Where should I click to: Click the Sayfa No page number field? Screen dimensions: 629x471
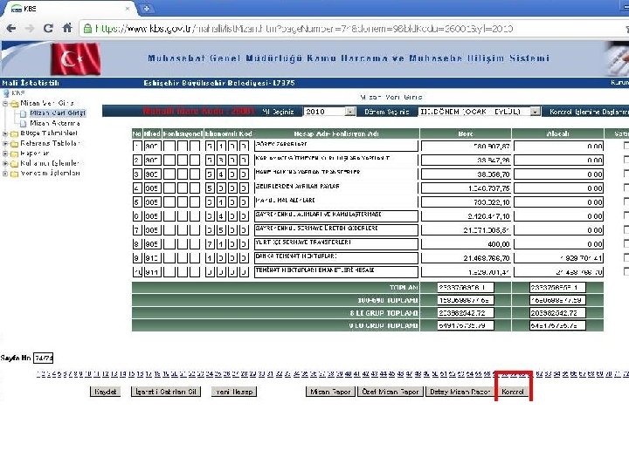pos(44,358)
